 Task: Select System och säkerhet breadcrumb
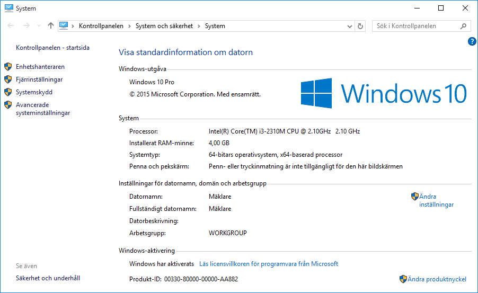tap(164, 26)
